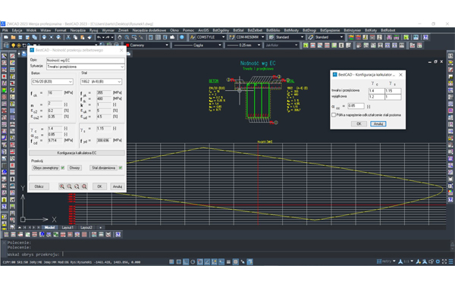The height and width of the screenshot is (281, 455).
Task: Click the Oblicz button
Action: (39, 186)
